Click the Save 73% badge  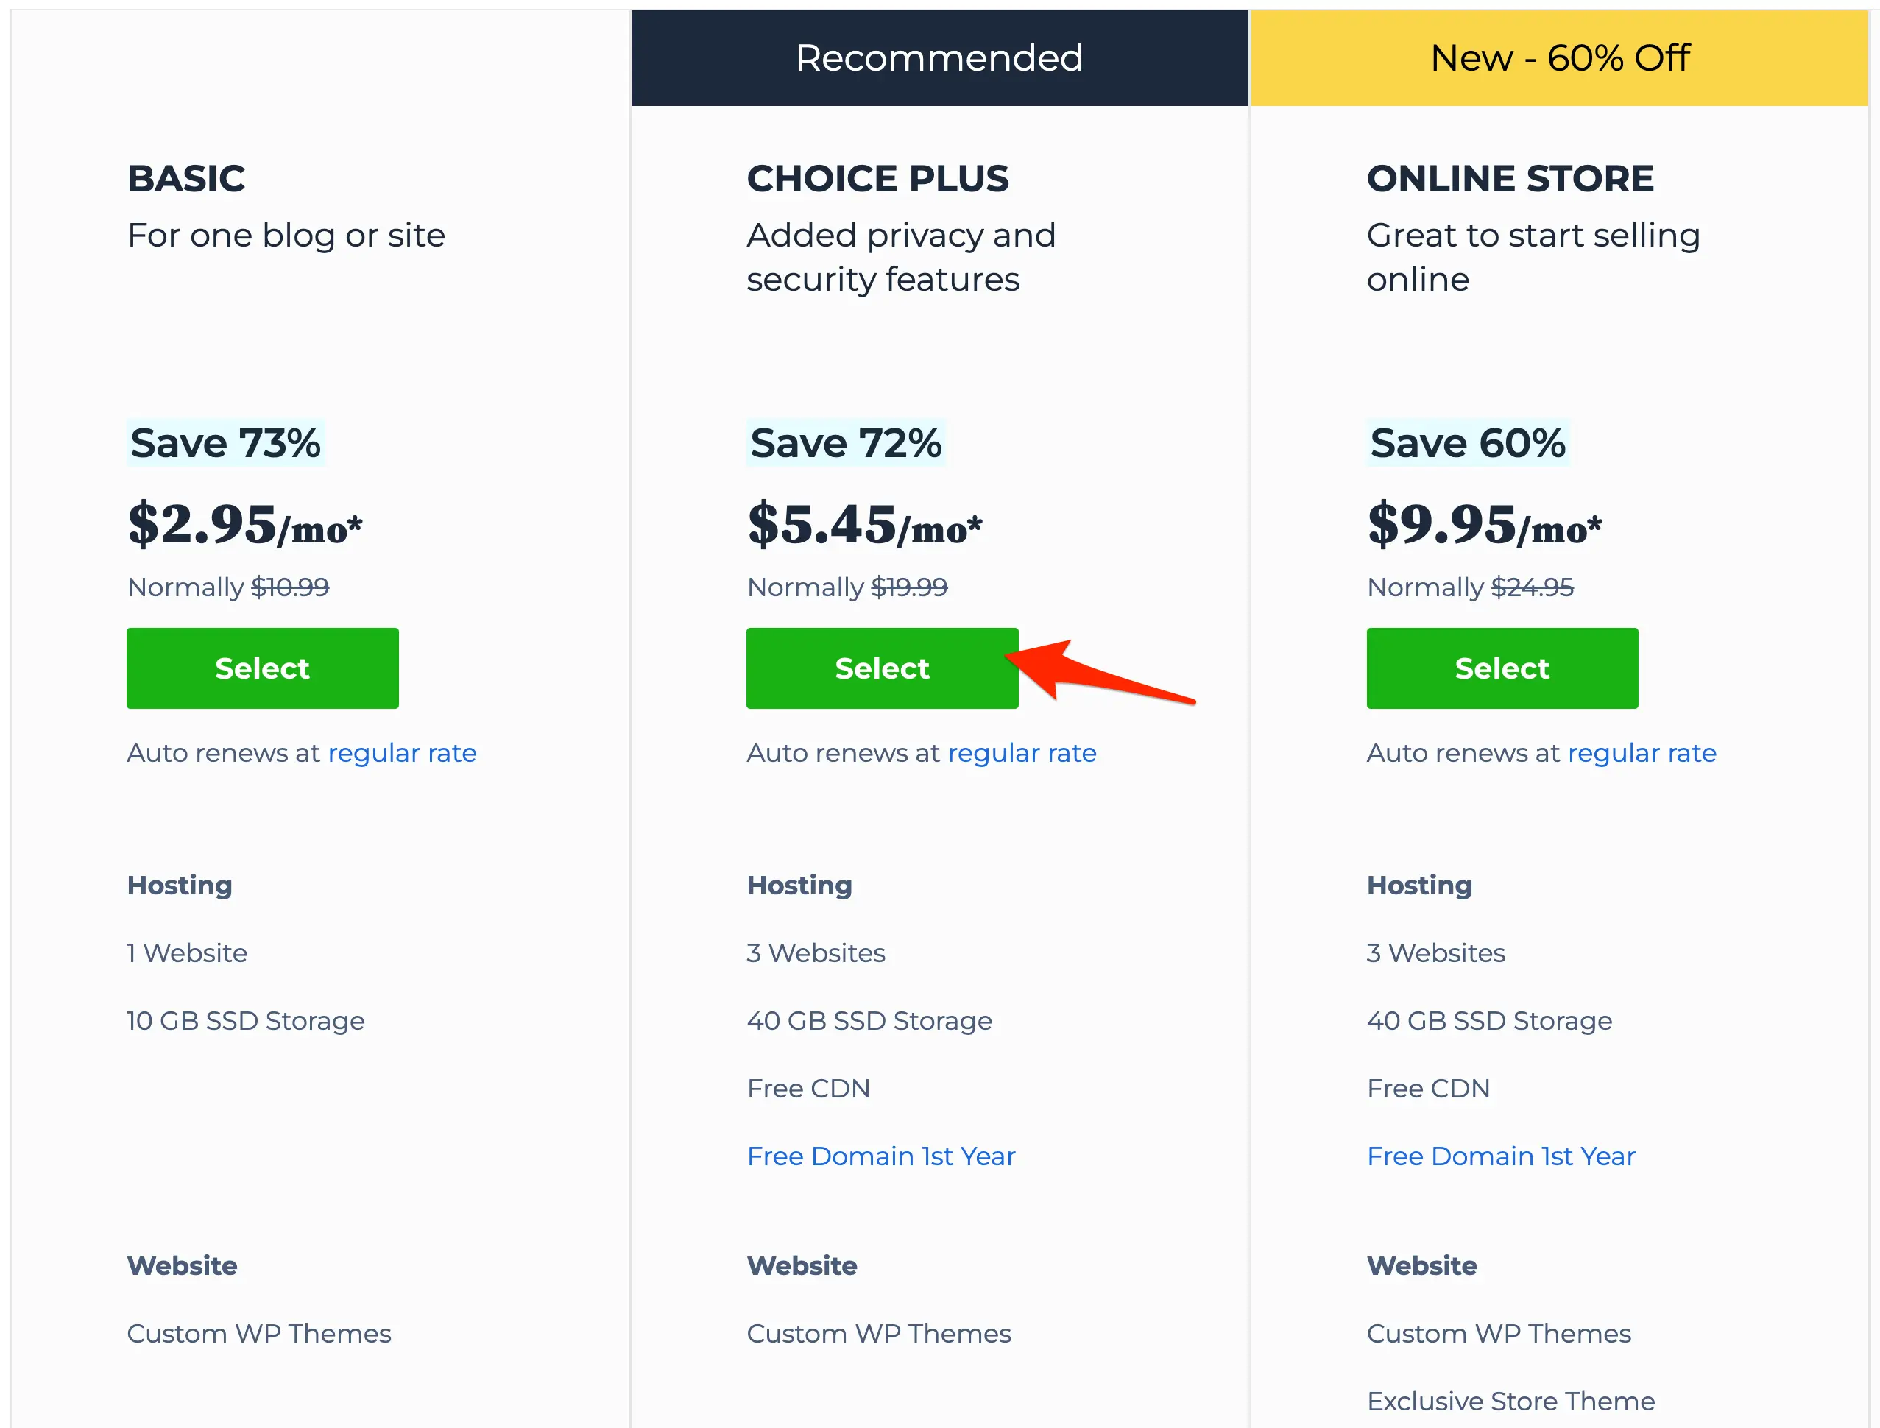225,443
